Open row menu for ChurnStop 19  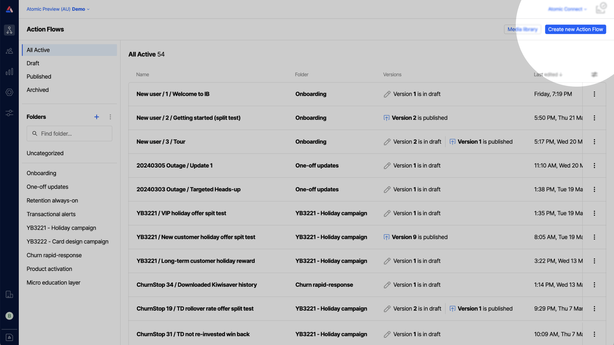pos(594,309)
